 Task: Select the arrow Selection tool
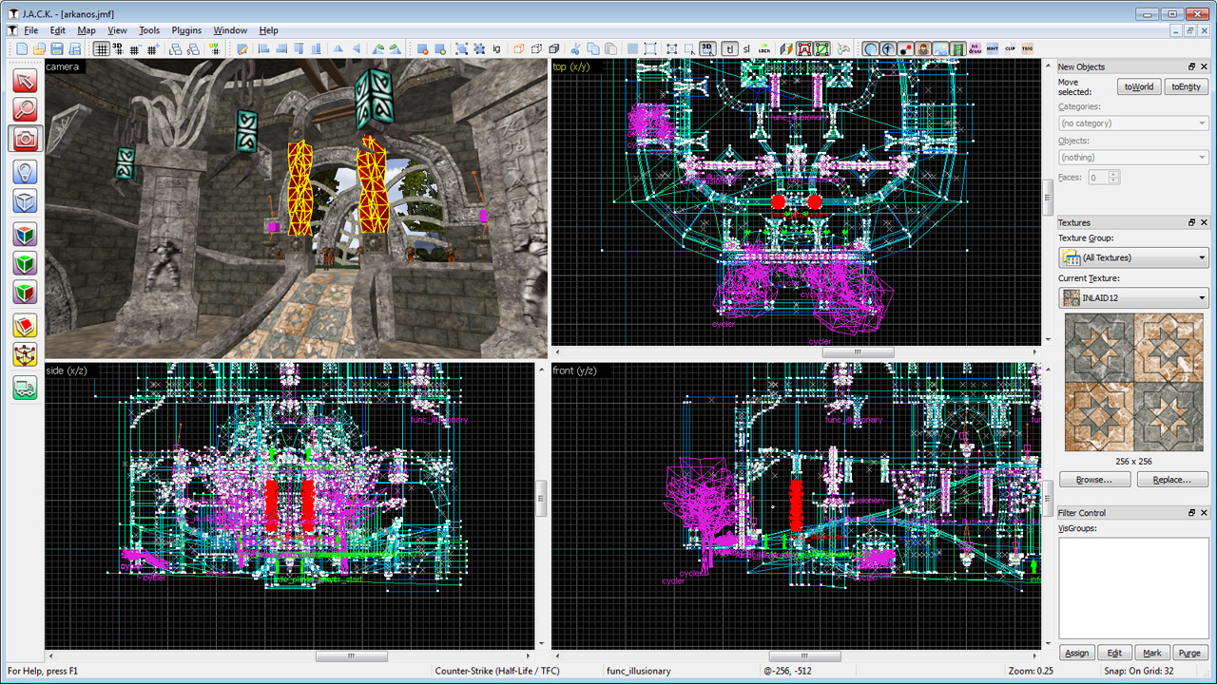click(x=25, y=81)
